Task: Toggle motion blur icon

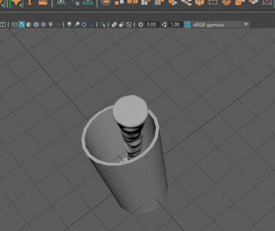Action: click(x=77, y=24)
